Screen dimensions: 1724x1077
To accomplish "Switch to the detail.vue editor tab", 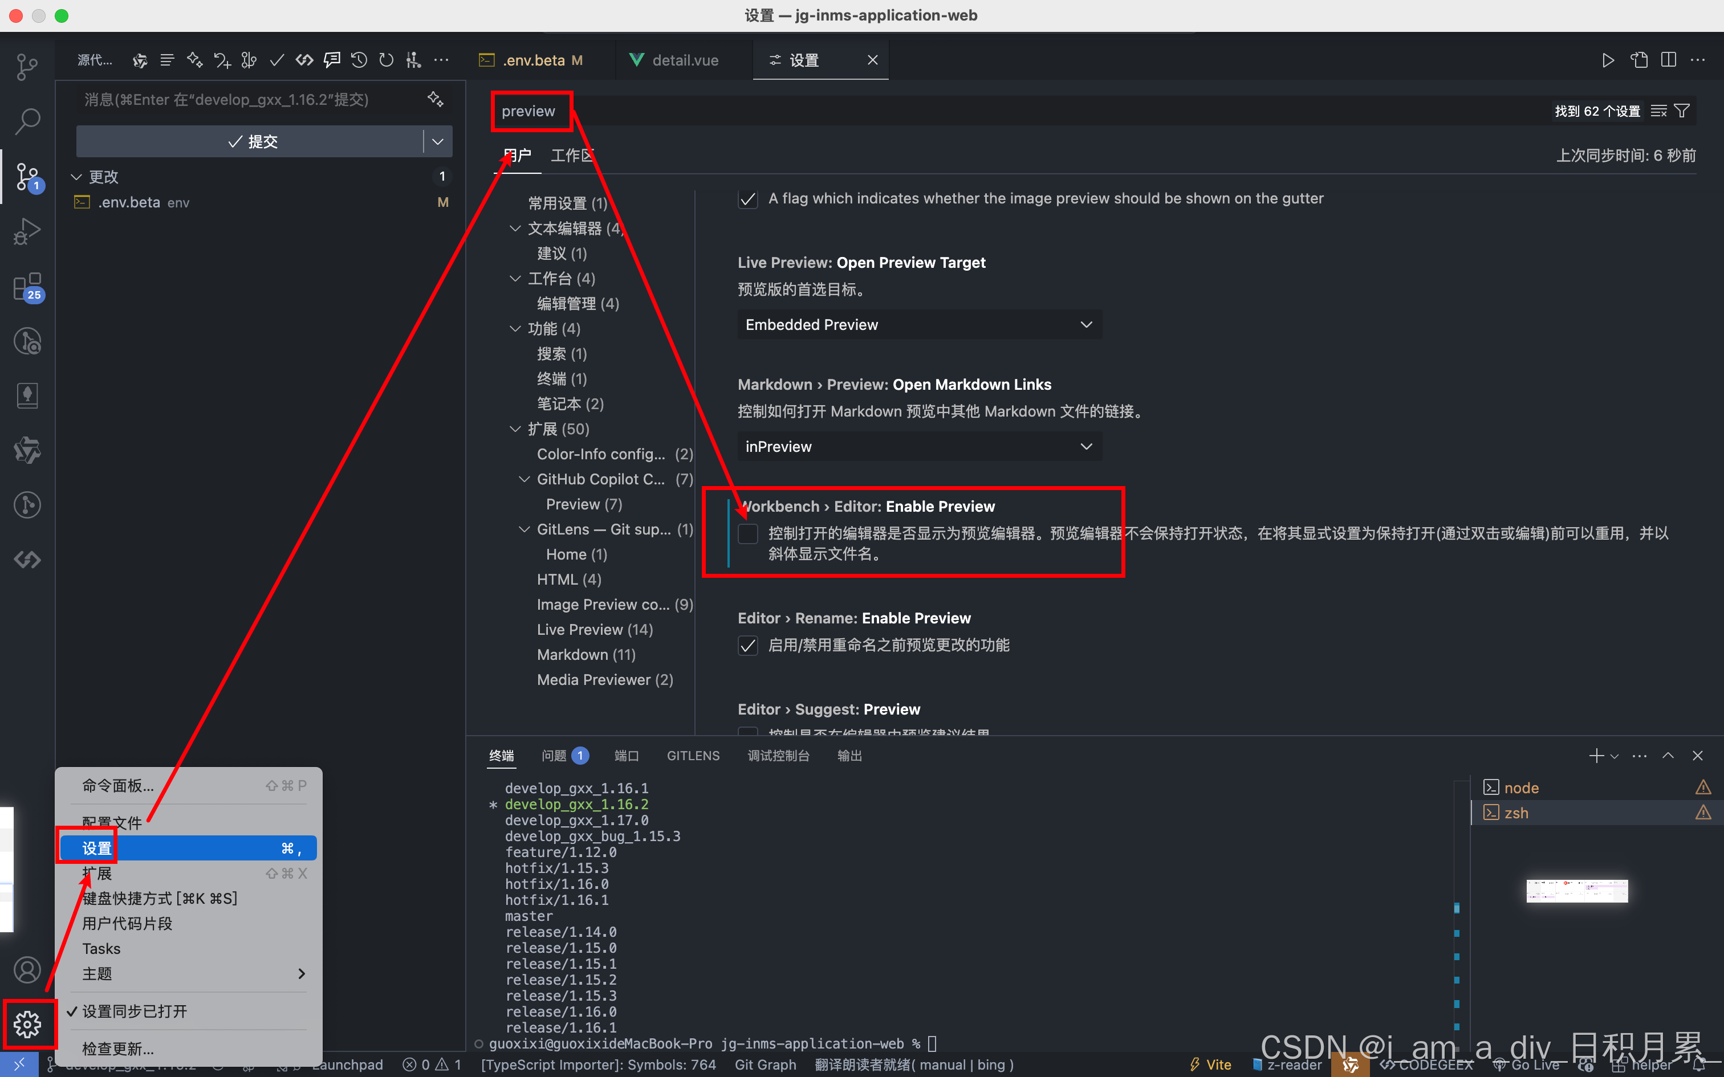I will point(684,60).
